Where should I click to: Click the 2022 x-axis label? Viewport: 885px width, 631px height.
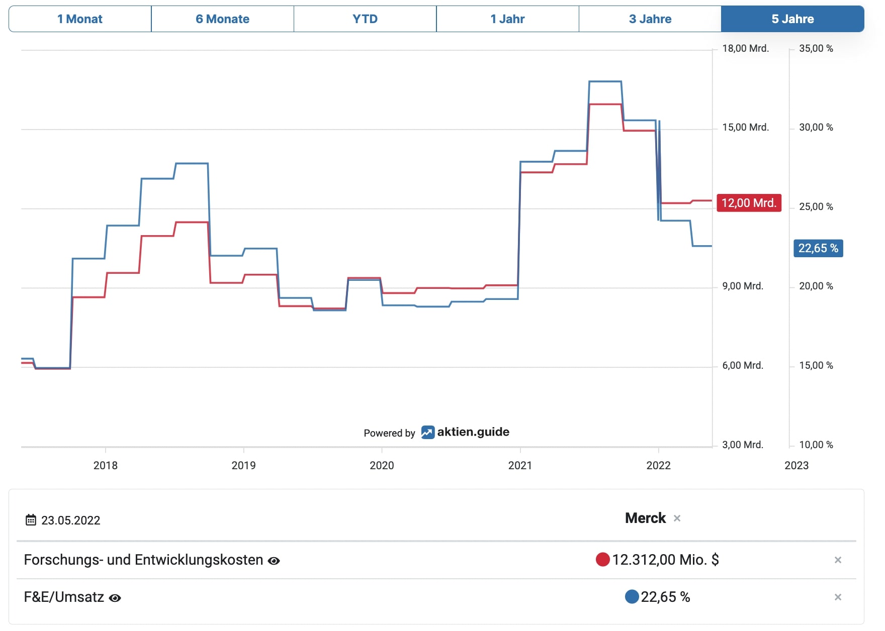click(x=658, y=466)
